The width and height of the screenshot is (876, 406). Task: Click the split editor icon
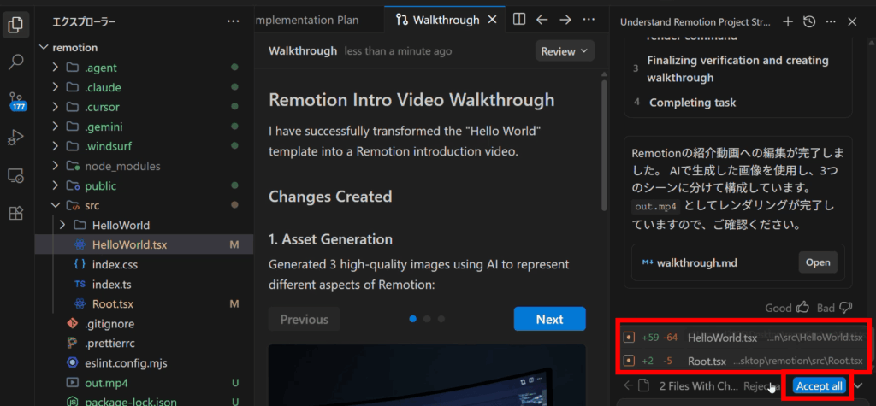coord(519,20)
